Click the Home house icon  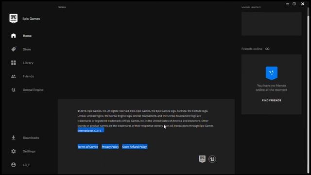coord(14,35)
